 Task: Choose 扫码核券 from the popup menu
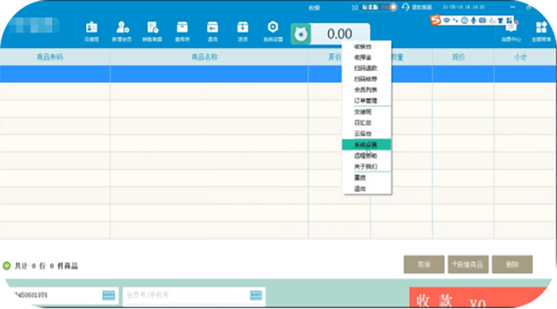coord(367,79)
